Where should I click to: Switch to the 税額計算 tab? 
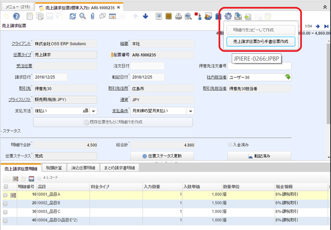click(x=54, y=168)
